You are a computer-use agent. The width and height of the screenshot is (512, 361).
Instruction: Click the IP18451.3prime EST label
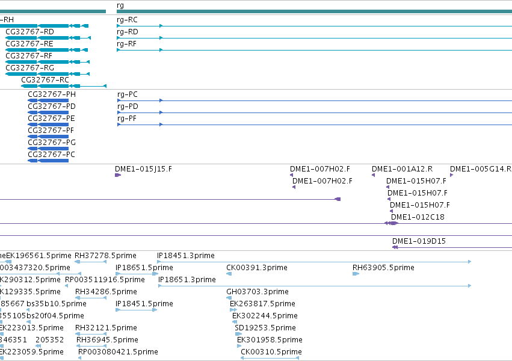pos(186,256)
